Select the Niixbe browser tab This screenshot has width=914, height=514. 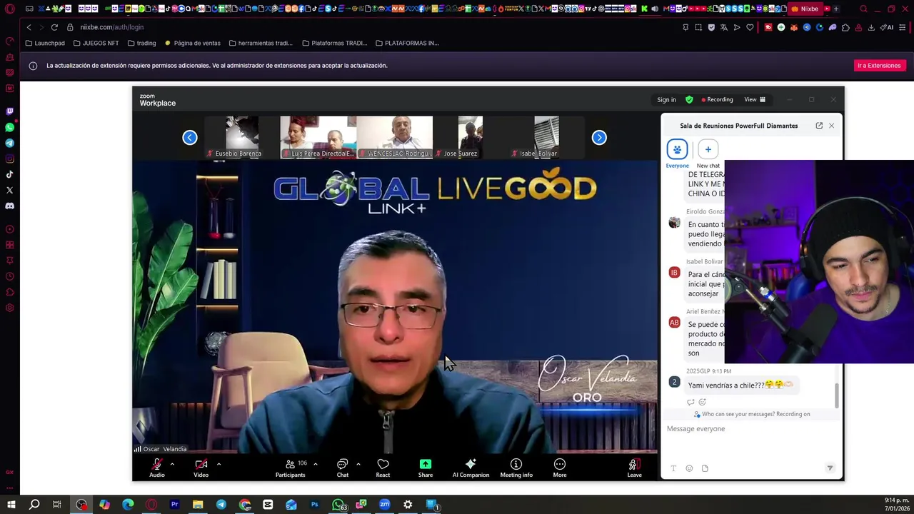click(x=805, y=9)
